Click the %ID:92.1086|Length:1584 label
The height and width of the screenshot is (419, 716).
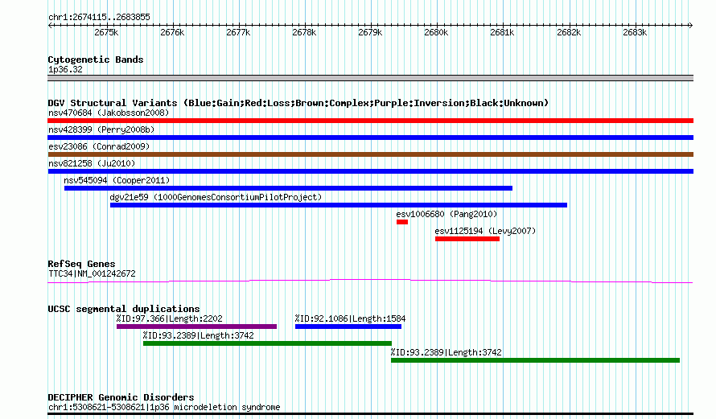click(x=350, y=318)
